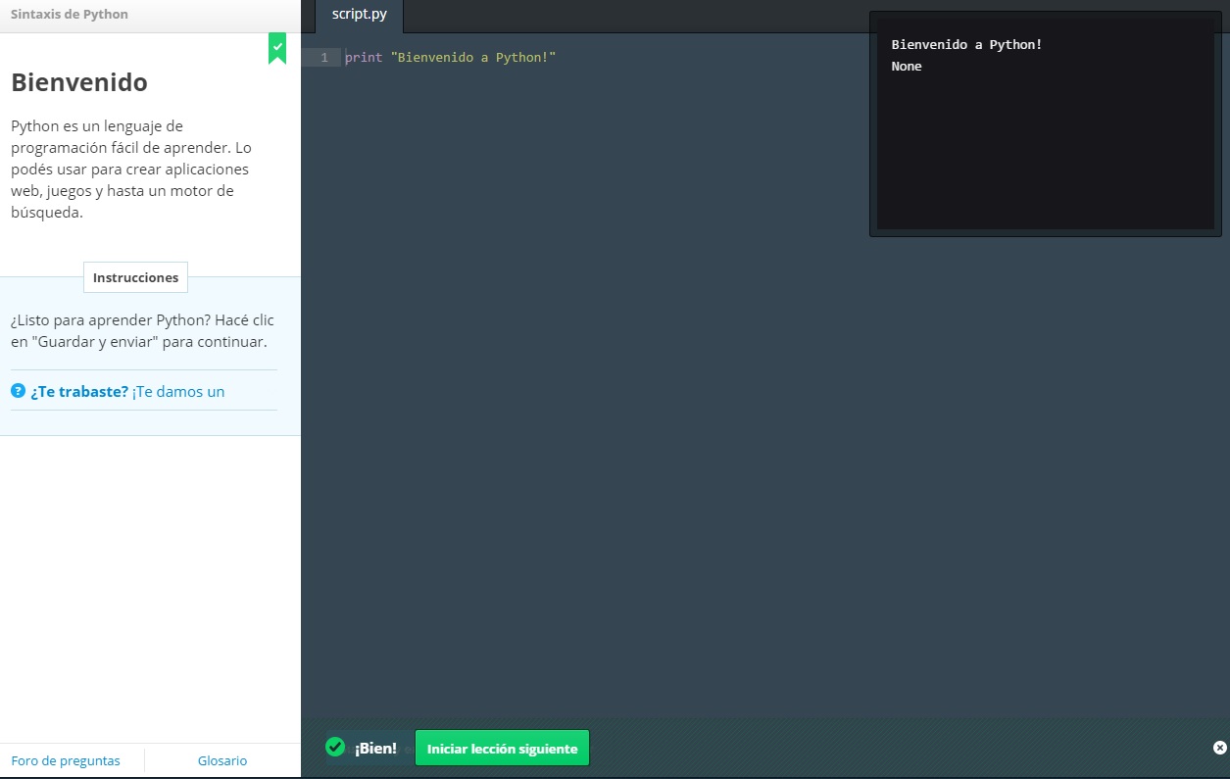This screenshot has height=779, width=1230.
Task: Select the script.py editor tab
Action: click(x=360, y=15)
